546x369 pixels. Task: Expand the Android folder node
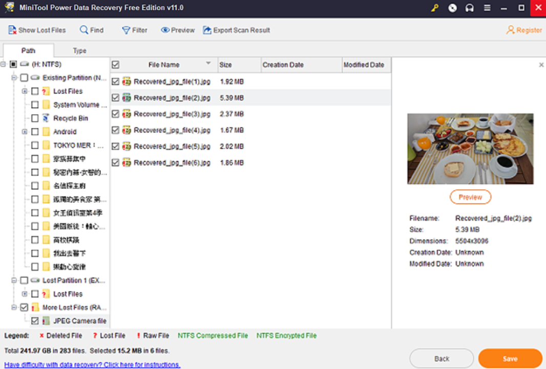(25, 132)
